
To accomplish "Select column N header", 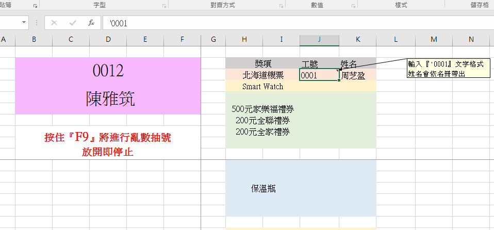I will 471,39.
